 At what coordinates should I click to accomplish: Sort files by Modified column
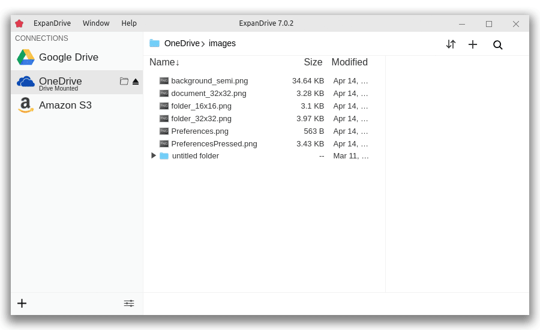pos(350,62)
